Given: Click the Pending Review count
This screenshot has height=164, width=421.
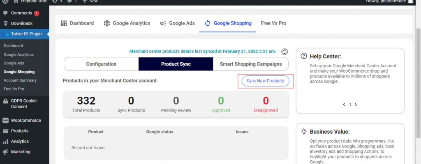Looking at the screenshot, I should (x=176, y=101).
